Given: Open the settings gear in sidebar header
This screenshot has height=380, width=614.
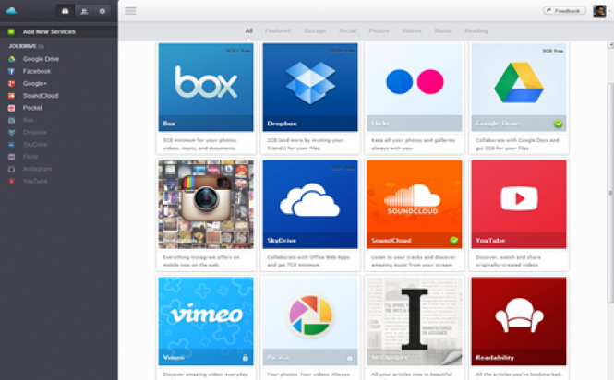Looking at the screenshot, I should pyautogui.click(x=102, y=11).
